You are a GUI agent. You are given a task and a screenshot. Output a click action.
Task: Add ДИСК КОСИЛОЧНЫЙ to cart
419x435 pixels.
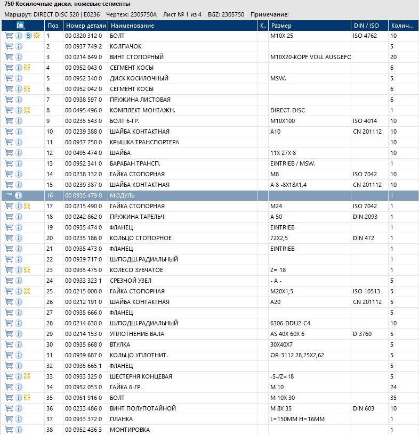[x=9, y=78]
